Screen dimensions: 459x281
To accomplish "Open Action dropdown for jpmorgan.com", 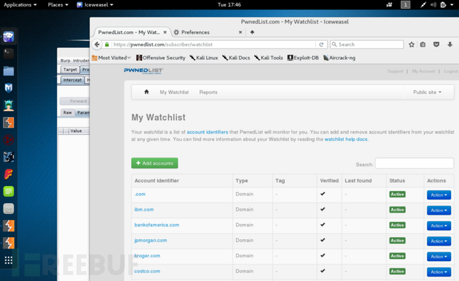I will (x=439, y=241).
